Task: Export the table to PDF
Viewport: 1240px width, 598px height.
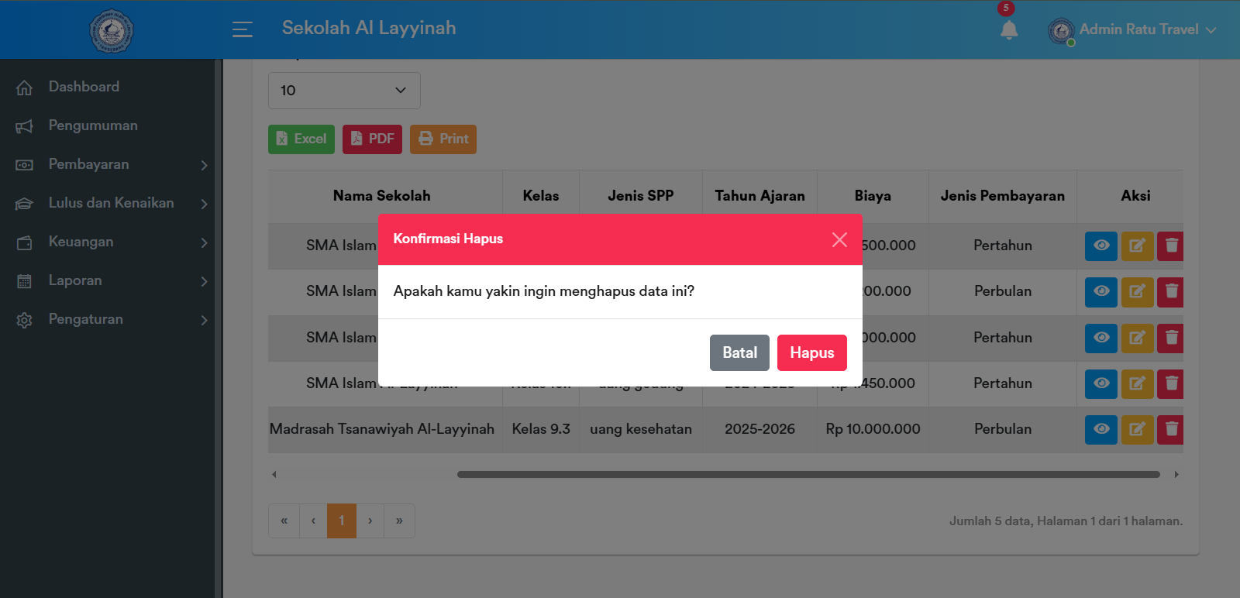Action: [x=372, y=139]
